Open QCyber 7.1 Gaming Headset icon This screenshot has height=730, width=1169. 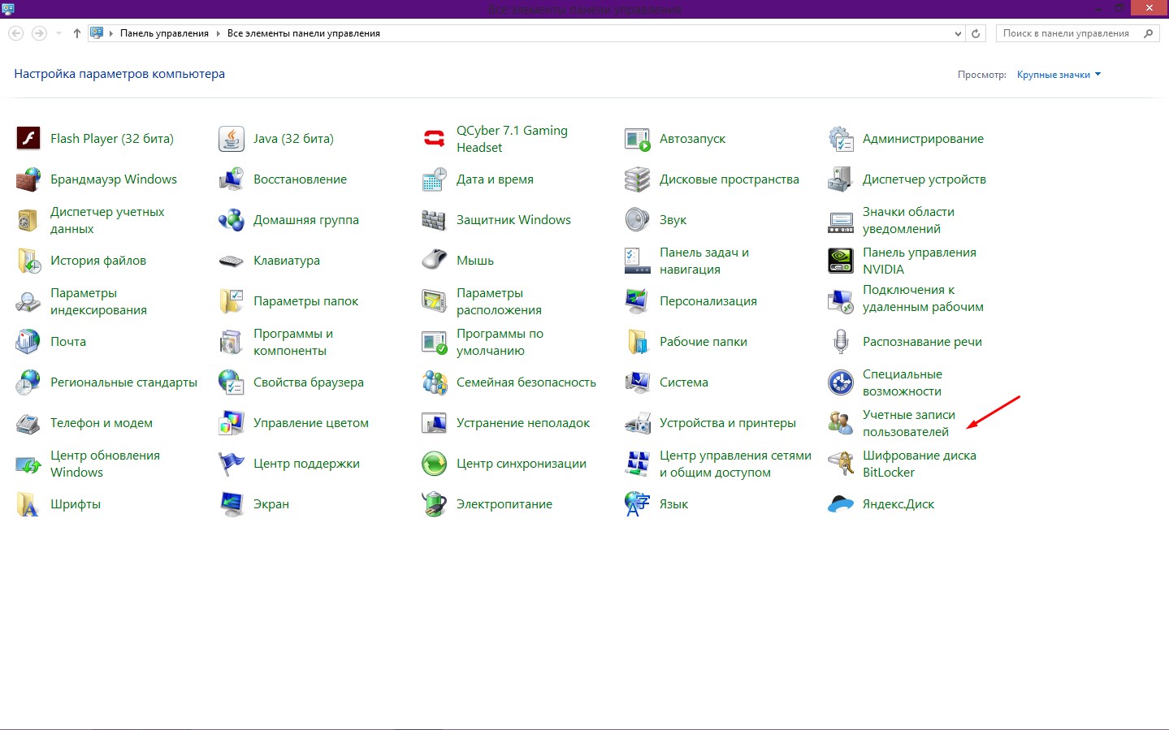[x=435, y=139]
